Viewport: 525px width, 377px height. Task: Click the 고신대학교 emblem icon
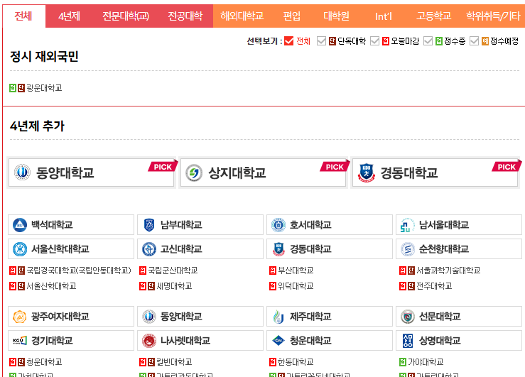point(149,249)
